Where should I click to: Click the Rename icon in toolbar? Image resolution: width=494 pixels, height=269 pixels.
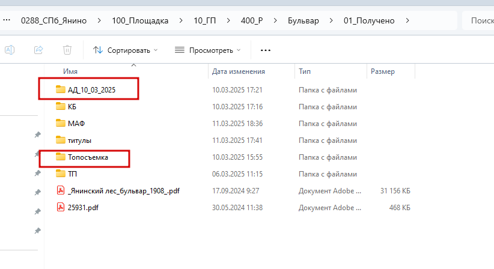click(x=10, y=50)
